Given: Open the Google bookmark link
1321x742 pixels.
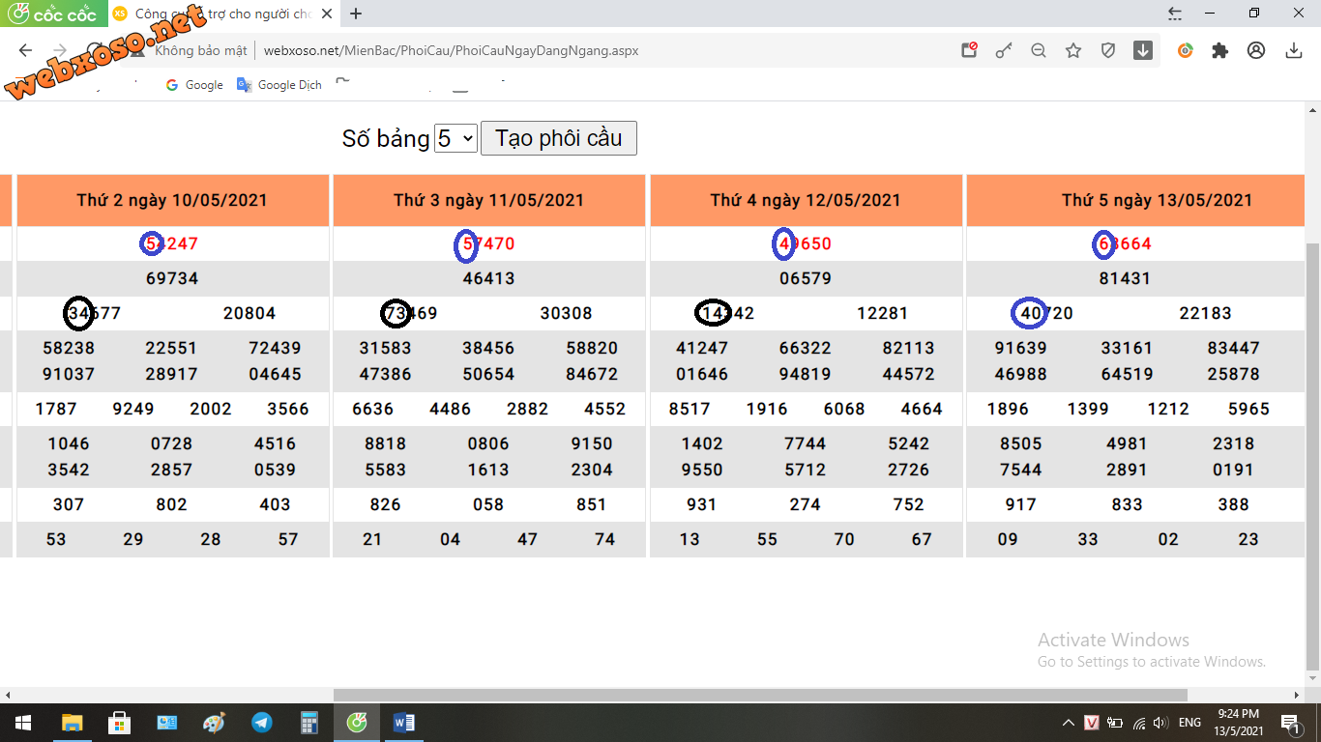Looking at the screenshot, I should (x=194, y=85).
